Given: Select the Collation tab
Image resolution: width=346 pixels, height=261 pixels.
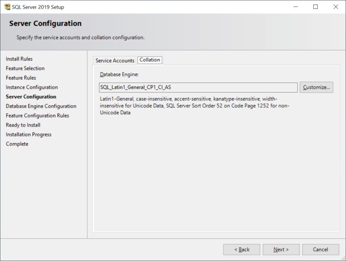Looking at the screenshot, I should click(x=150, y=60).
